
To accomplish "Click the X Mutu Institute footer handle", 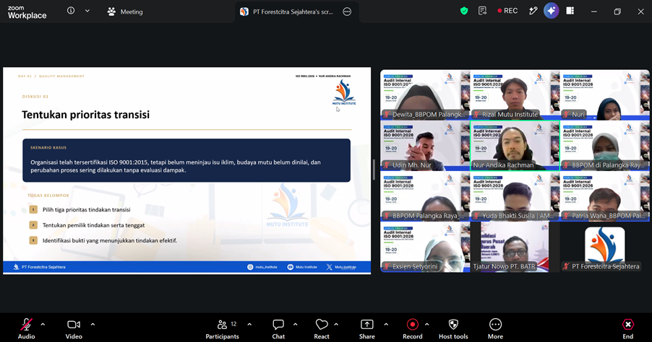I will click(x=341, y=267).
